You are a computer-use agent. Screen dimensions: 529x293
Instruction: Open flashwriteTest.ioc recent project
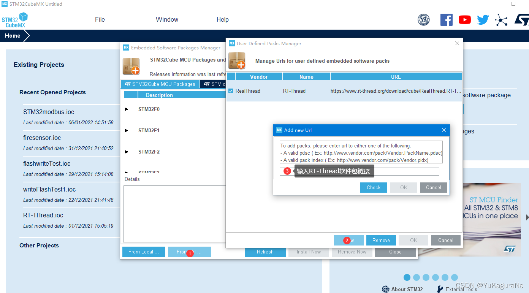[x=47, y=163]
